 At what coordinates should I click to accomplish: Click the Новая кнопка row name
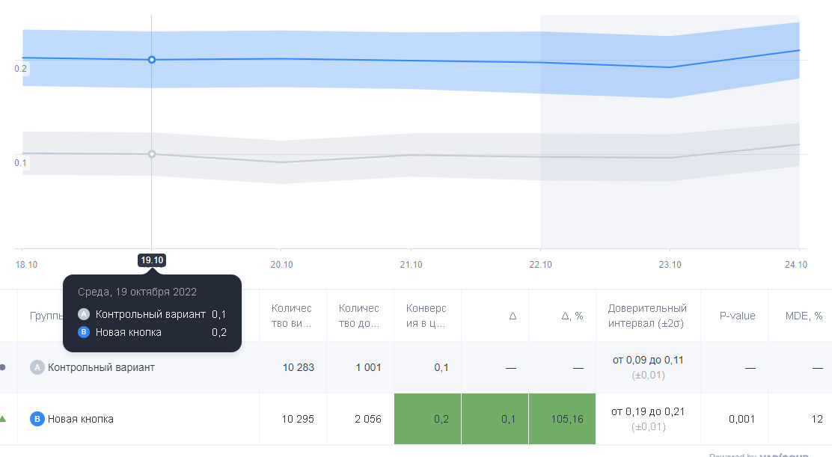81,419
